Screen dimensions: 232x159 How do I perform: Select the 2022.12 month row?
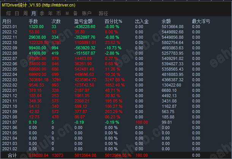[x=116, y=32]
